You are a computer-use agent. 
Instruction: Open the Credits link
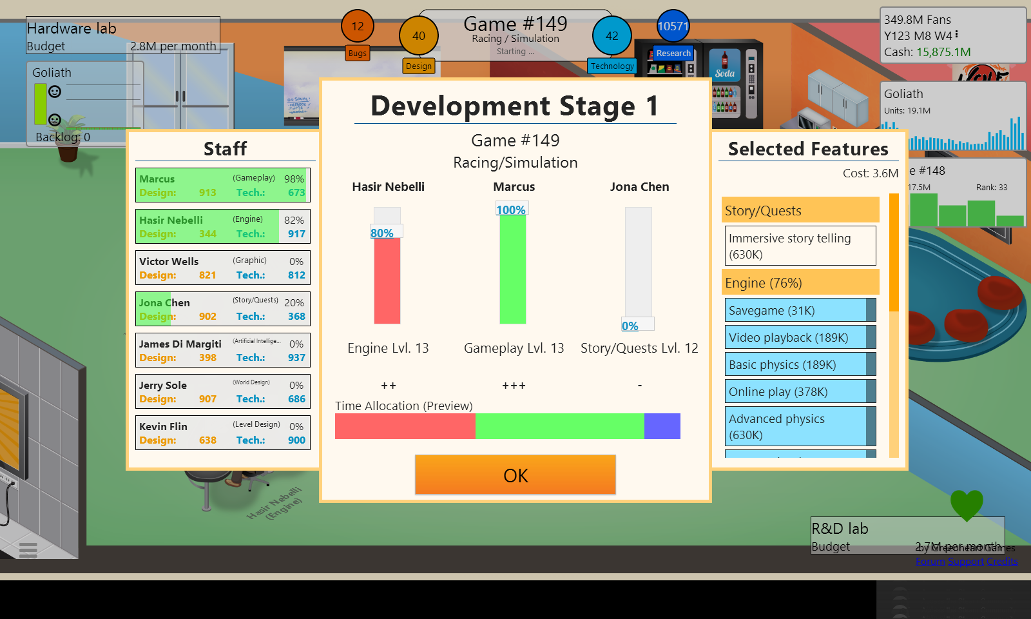tap(1002, 562)
